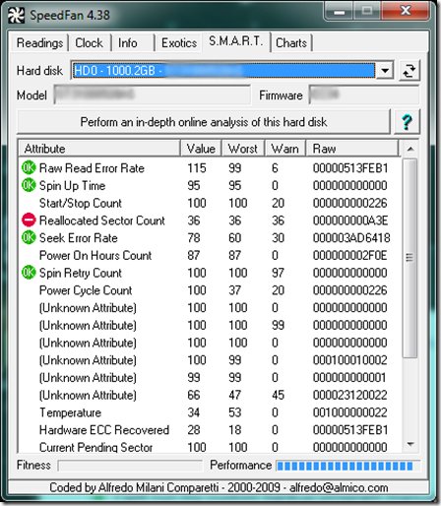Select the Current Pending Sector row
Image resolution: width=441 pixels, height=506 pixels.
pyautogui.click(x=210, y=447)
